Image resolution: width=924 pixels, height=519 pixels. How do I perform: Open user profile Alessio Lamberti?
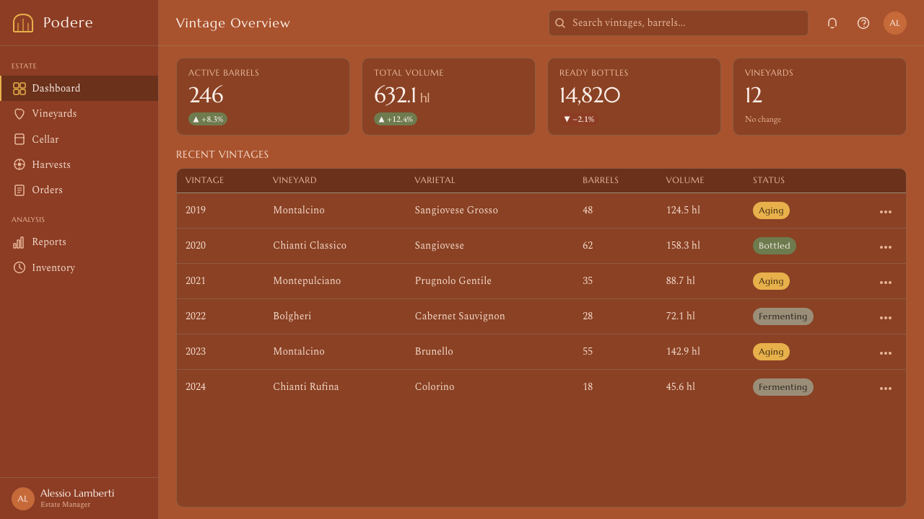(x=79, y=499)
